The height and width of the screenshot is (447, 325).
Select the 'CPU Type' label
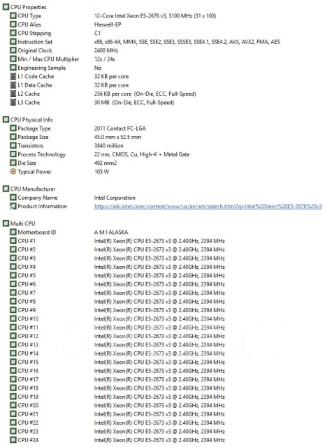[29, 16]
